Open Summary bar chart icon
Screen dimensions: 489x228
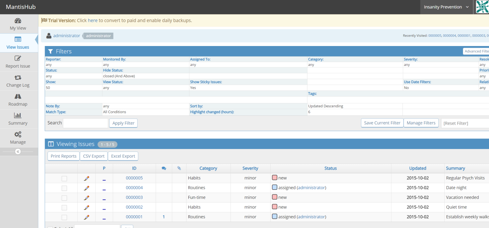click(18, 115)
